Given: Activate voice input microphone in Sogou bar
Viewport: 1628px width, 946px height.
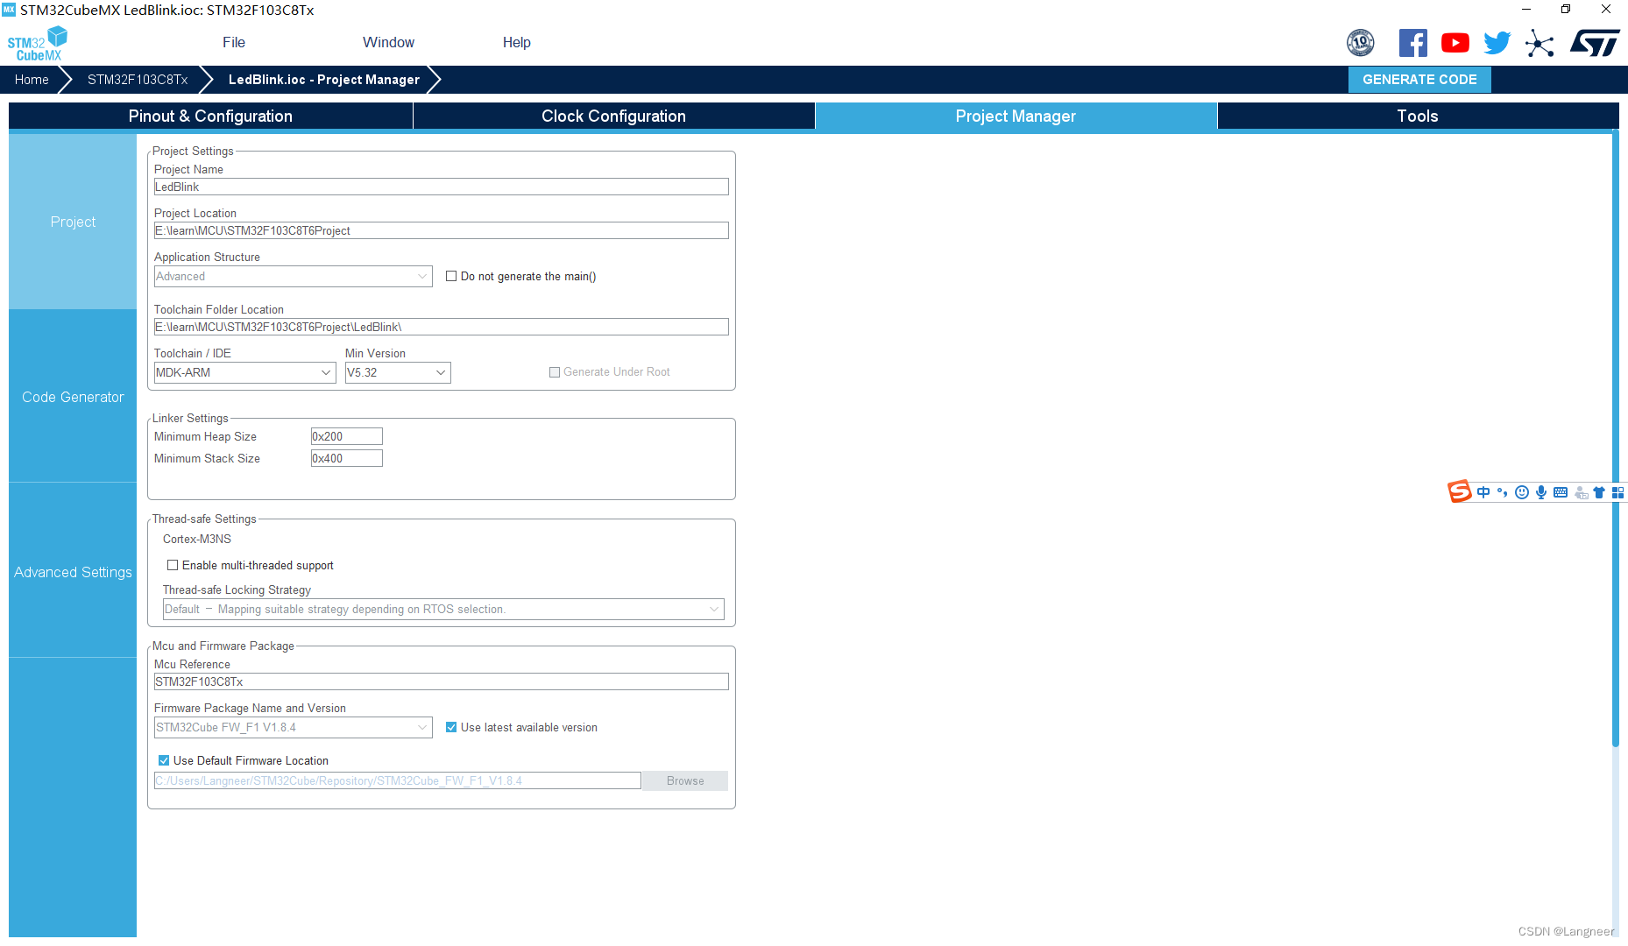Looking at the screenshot, I should (1540, 492).
